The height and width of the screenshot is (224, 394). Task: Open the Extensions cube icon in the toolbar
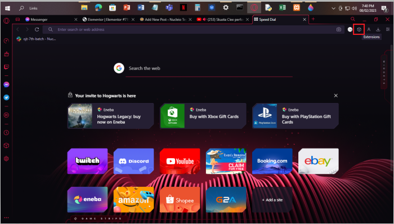pos(359,30)
